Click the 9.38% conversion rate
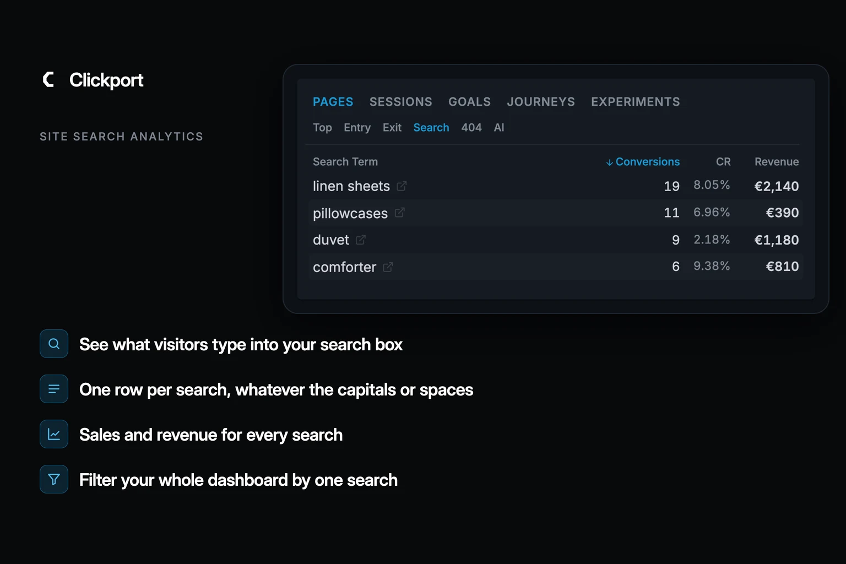846x564 pixels. (x=712, y=266)
